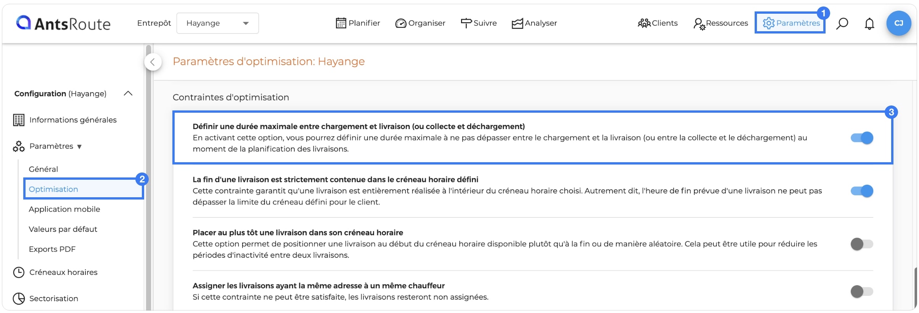Open the Ressources page

[721, 24]
